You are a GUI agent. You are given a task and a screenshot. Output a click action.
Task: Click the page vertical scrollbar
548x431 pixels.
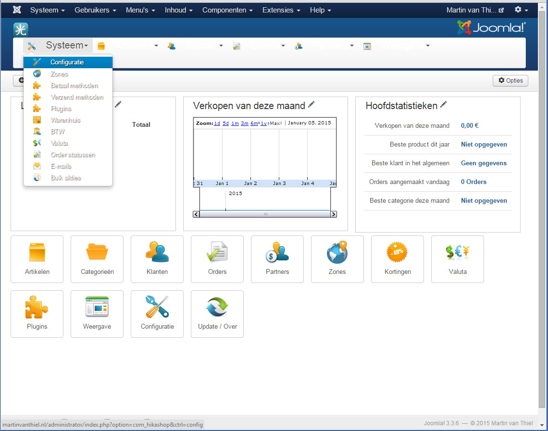(x=542, y=209)
